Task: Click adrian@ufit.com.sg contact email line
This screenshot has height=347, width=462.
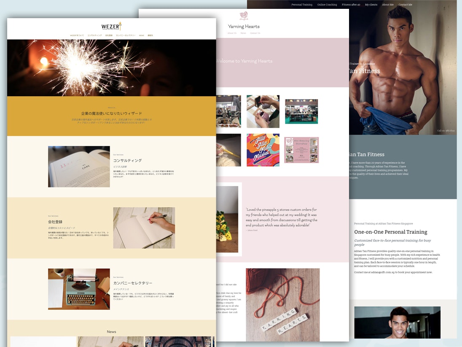Action: [393, 272]
